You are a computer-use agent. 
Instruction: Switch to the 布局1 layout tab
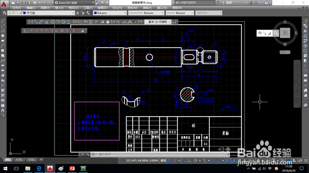[x=19, y=160]
